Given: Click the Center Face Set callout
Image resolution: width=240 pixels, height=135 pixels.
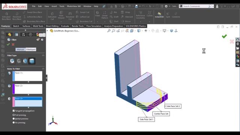Looking at the screenshot, I should pyautogui.click(x=161, y=114).
